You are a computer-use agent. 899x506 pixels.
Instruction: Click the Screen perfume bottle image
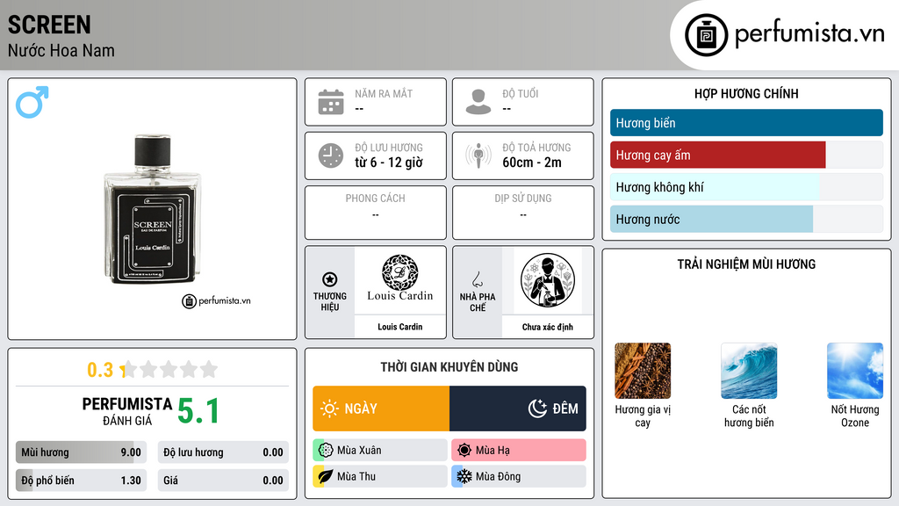pyautogui.click(x=152, y=209)
